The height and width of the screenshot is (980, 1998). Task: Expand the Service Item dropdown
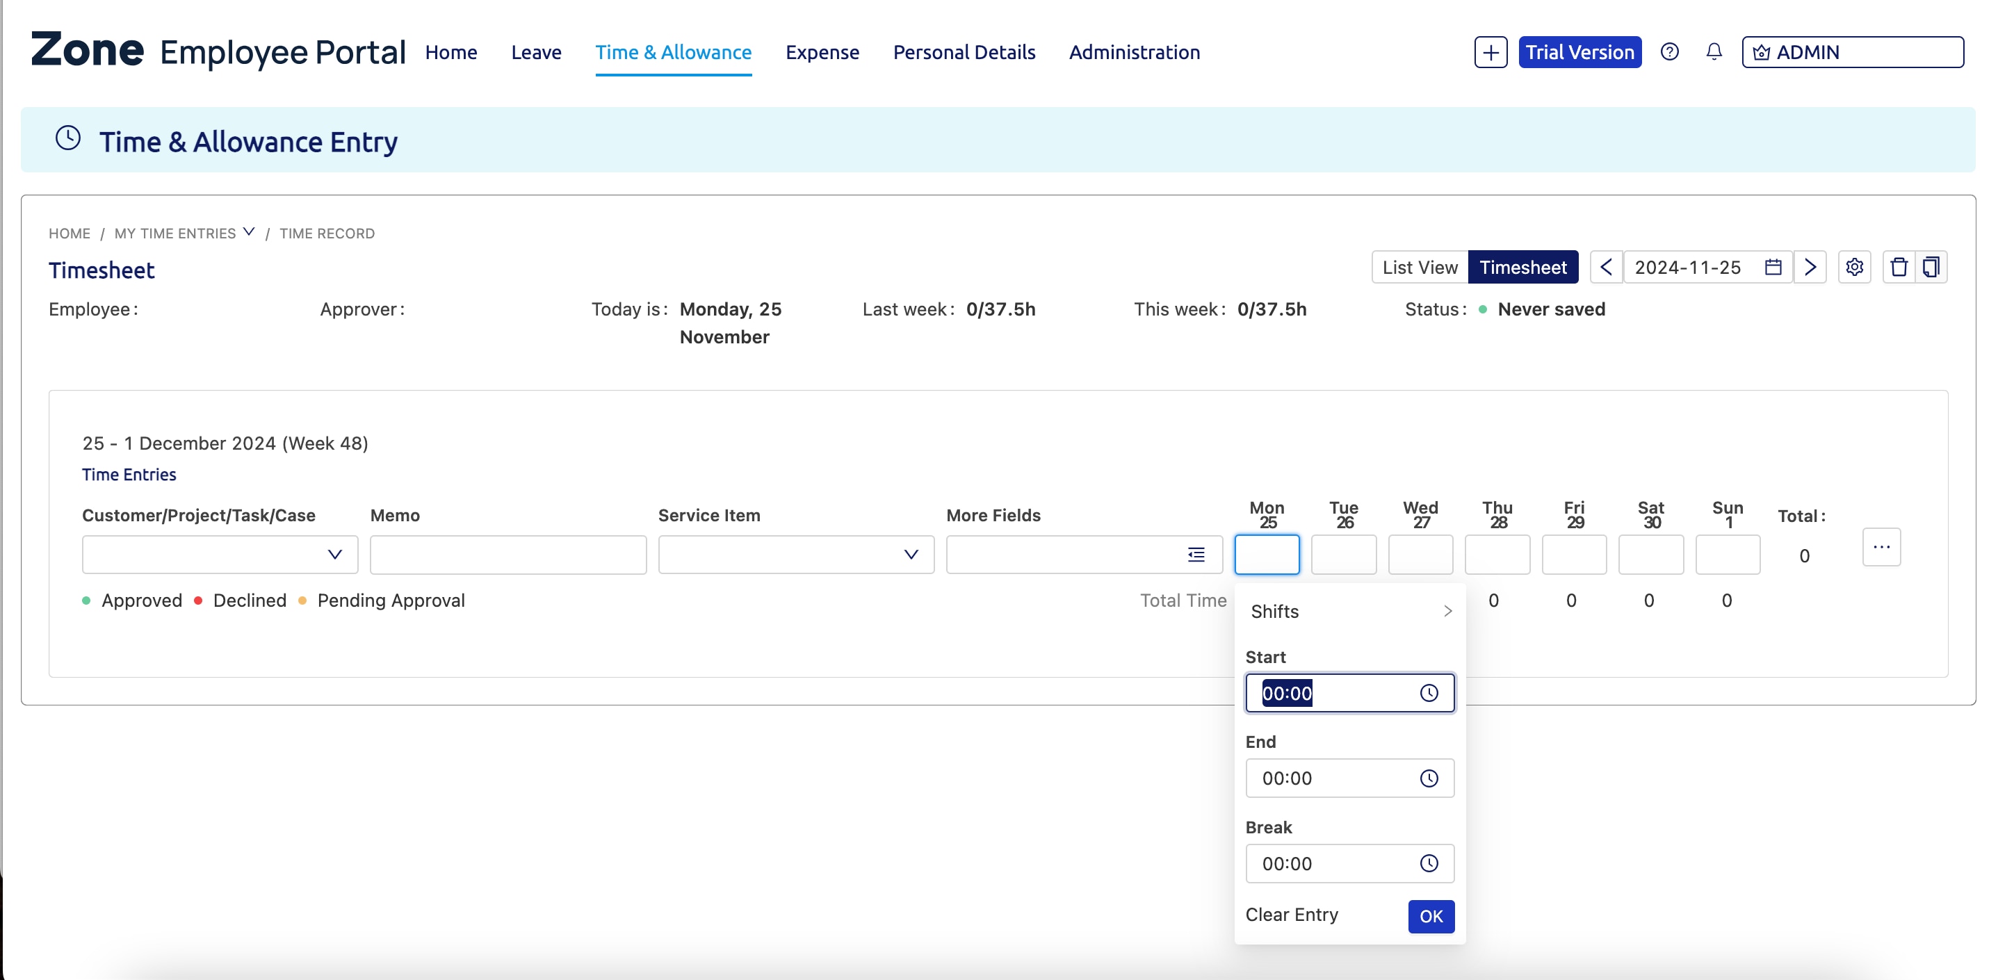tap(911, 555)
